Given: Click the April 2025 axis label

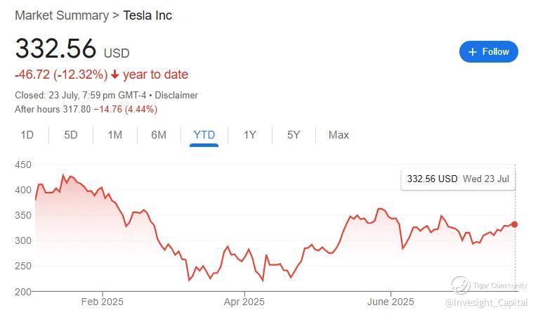Looking at the screenshot, I should click(x=244, y=302).
